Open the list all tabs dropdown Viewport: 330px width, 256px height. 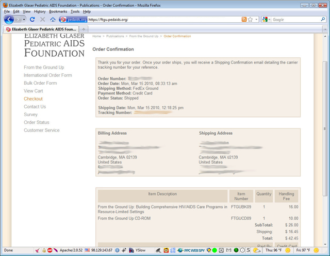(x=325, y=29)
